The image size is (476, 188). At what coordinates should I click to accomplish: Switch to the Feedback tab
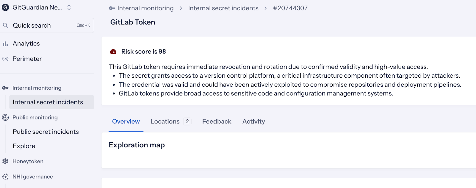coord(217,122)
